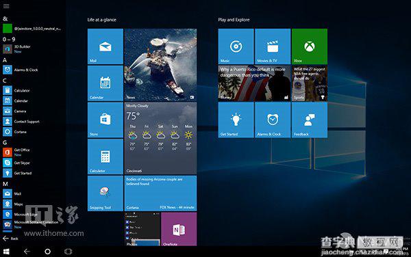
Task: Click the 'Play and Explore' group title
Action: (234, 20)
